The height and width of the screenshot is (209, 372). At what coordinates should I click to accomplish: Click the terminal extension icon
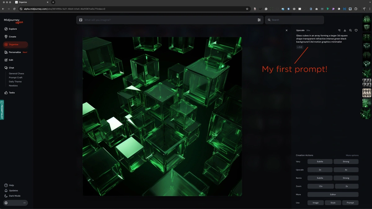(339, 9)
